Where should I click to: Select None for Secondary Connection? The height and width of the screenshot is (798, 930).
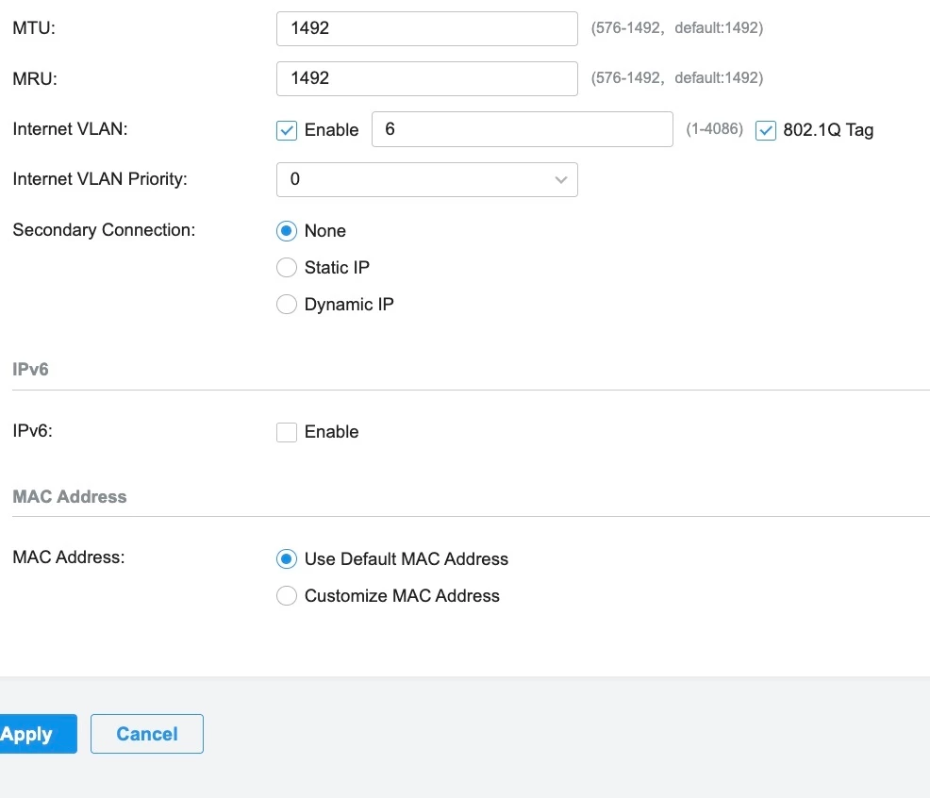click(287, 231)
